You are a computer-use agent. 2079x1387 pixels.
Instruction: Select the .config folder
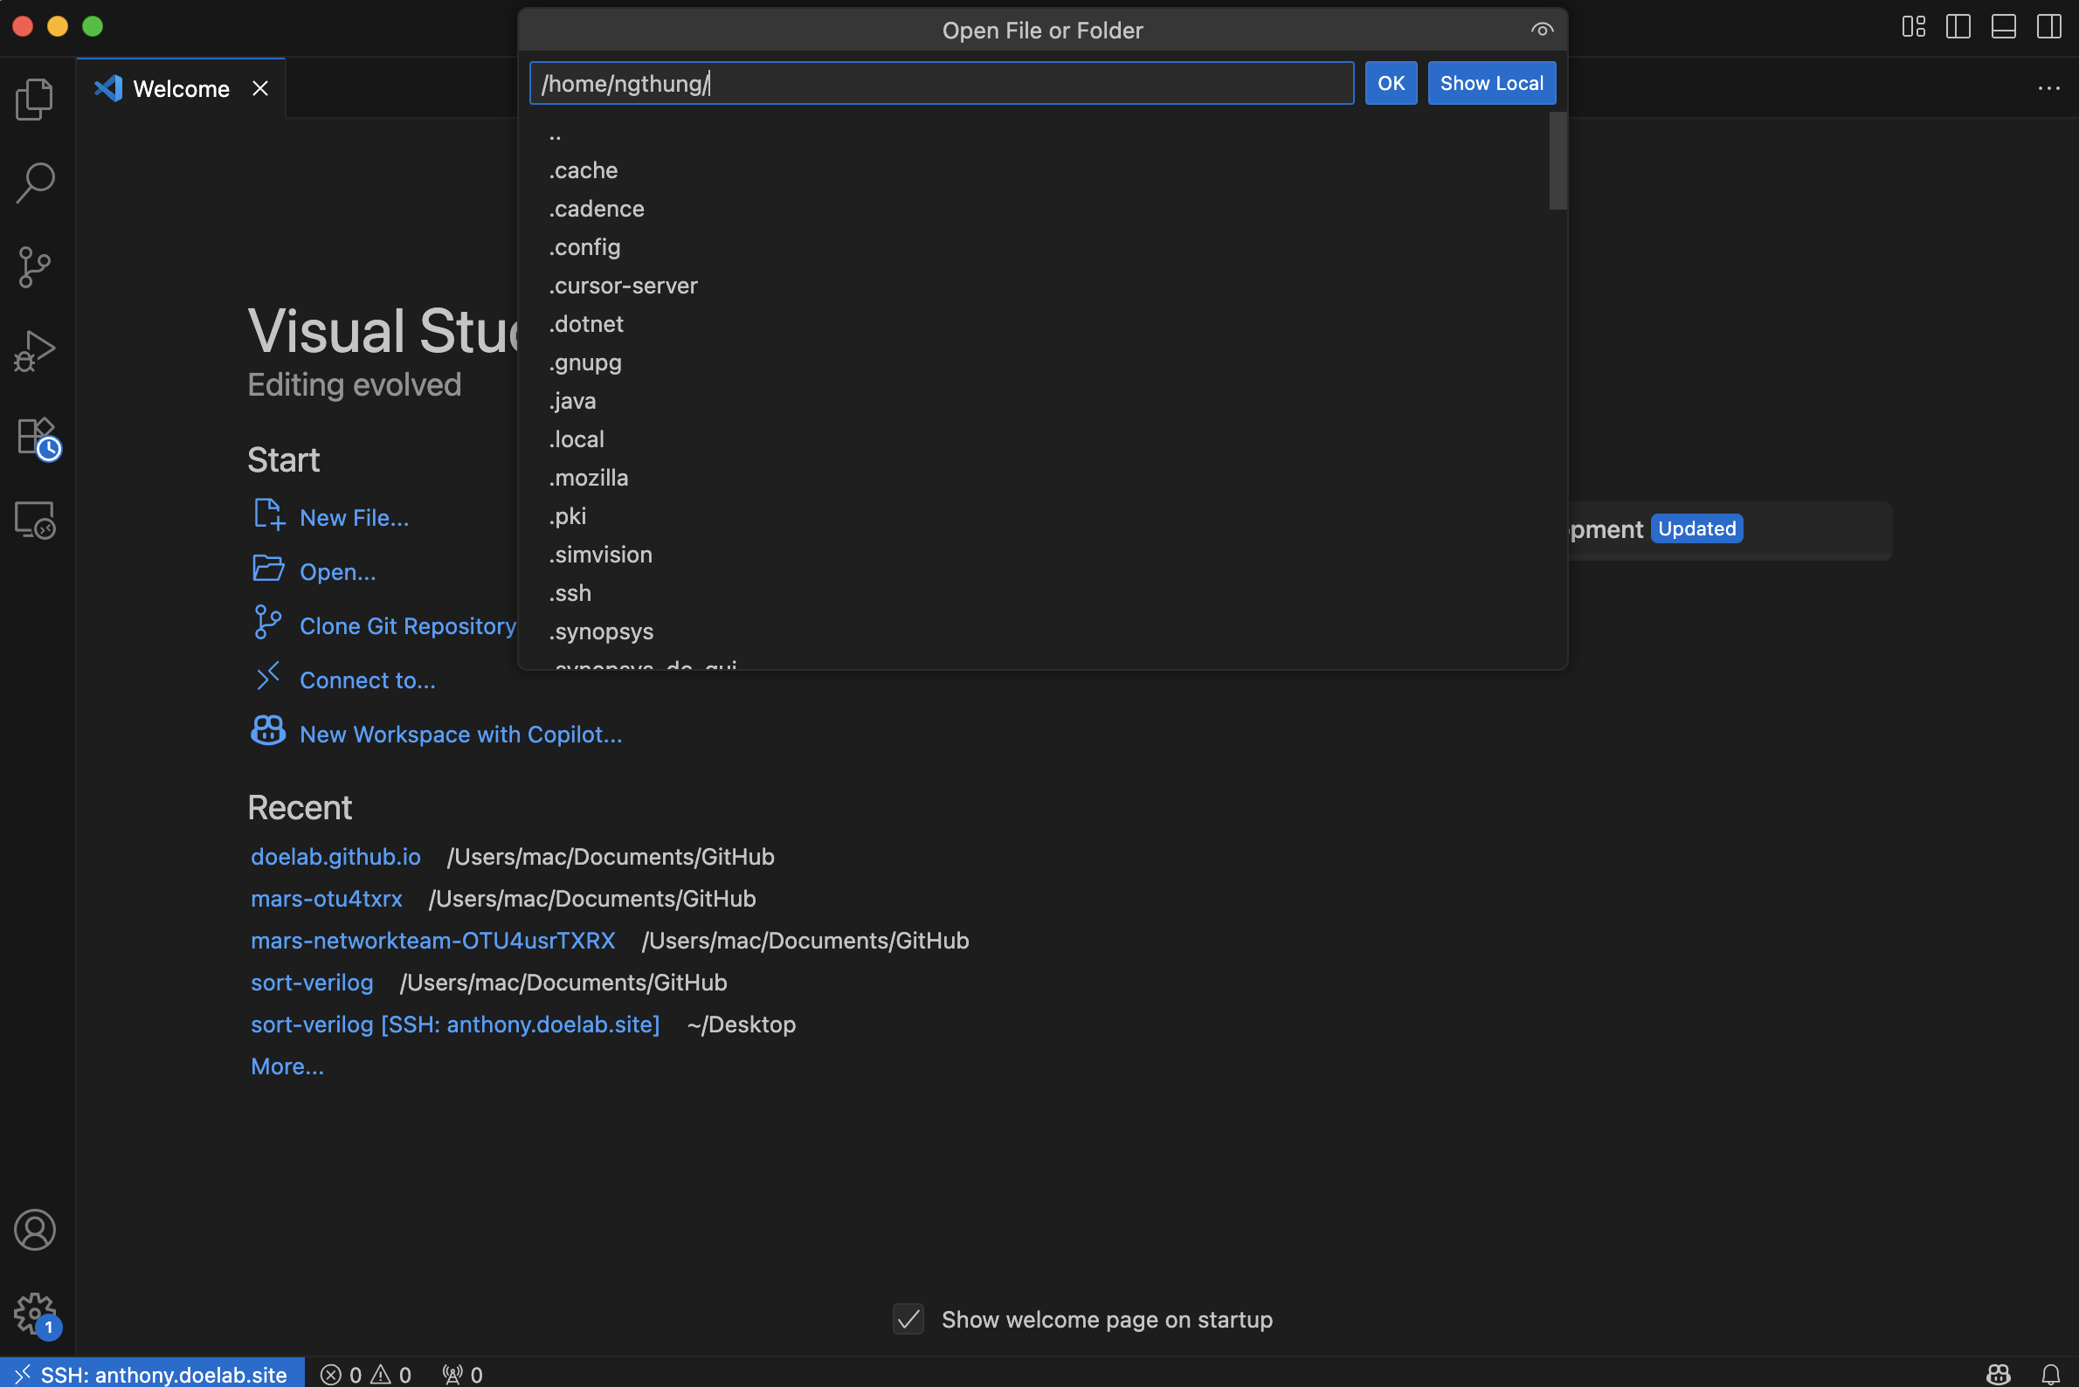[x=1033, y=248]
